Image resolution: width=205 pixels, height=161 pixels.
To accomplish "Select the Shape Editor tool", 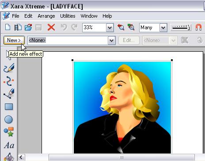I will pos(8,81).
